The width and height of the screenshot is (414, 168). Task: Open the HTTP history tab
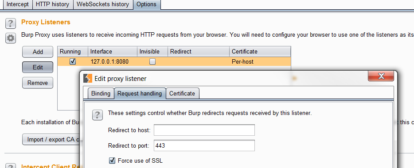52,4
